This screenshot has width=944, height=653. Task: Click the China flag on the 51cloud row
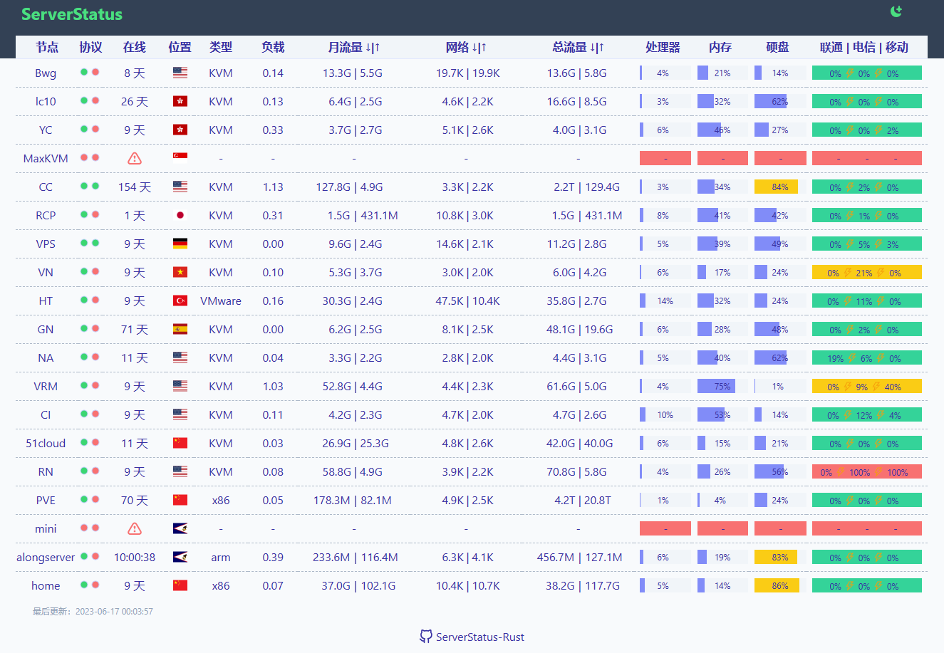[180, 442]
